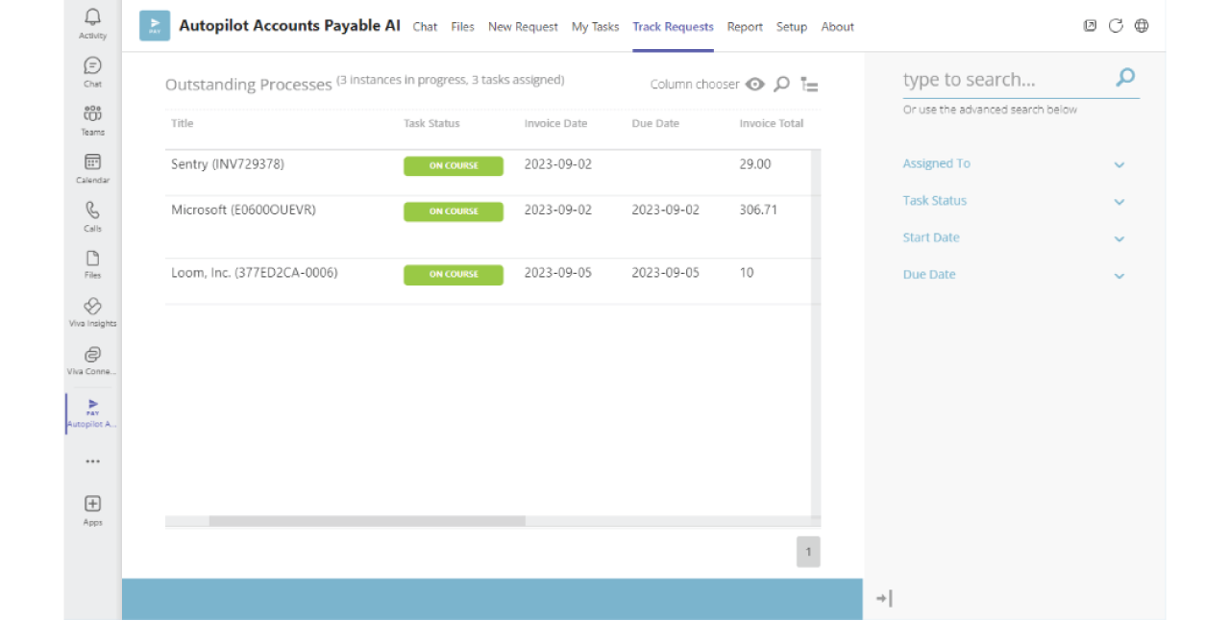Expand the Assigned To filter
Image resolution: width=1230 pixels, height=621 pixels.
[1119, 164]
